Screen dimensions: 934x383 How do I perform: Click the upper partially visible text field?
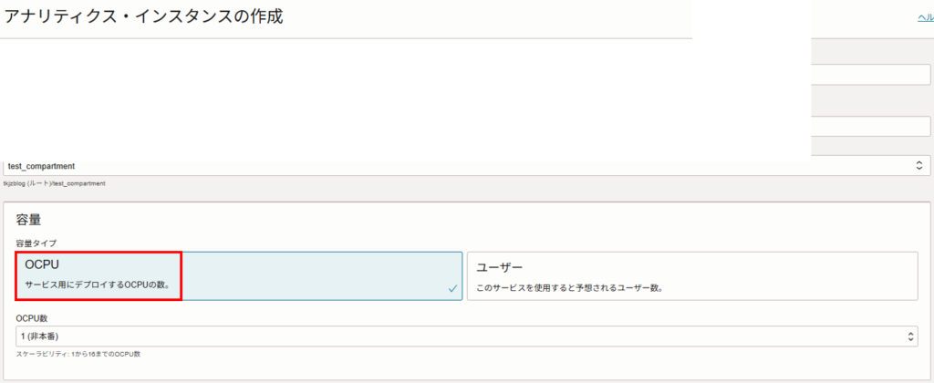coord(870,75)
